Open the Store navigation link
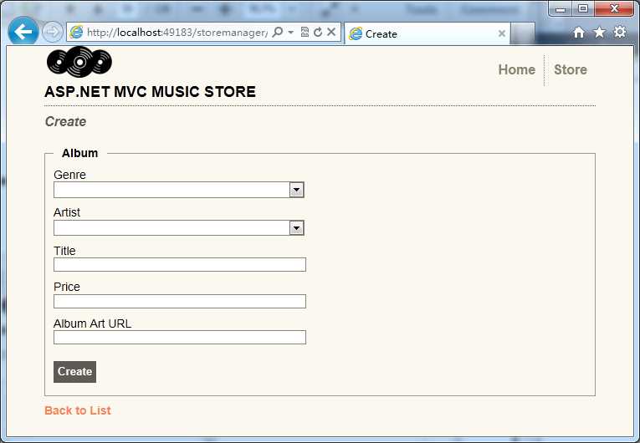 point(571,69)
